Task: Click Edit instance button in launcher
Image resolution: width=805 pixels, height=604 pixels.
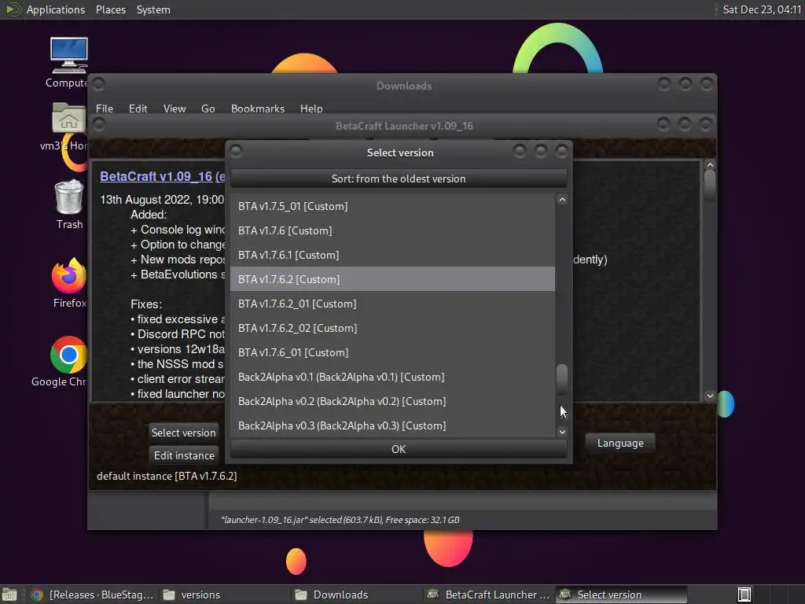Action: [184, 455]
